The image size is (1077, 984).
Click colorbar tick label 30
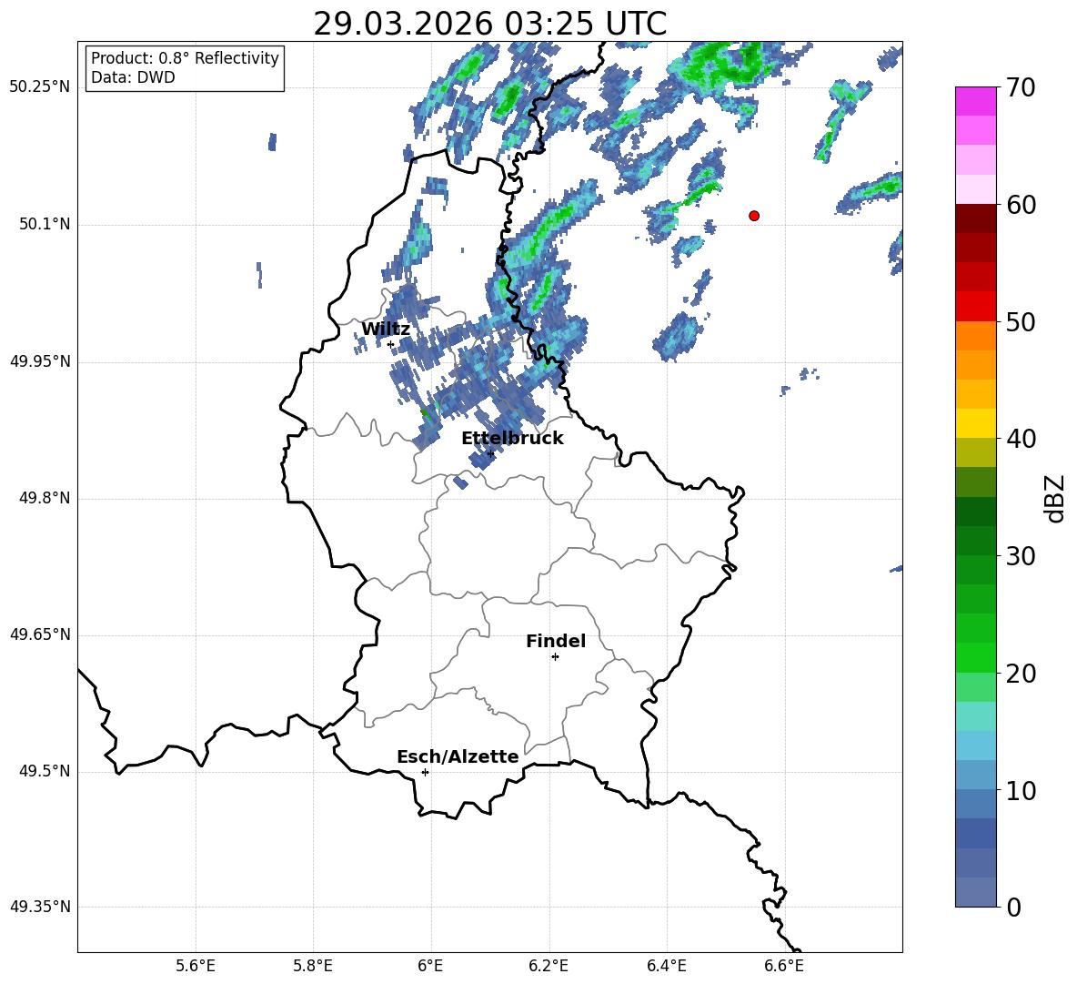pyautogui.click(x=1021, y=556)
